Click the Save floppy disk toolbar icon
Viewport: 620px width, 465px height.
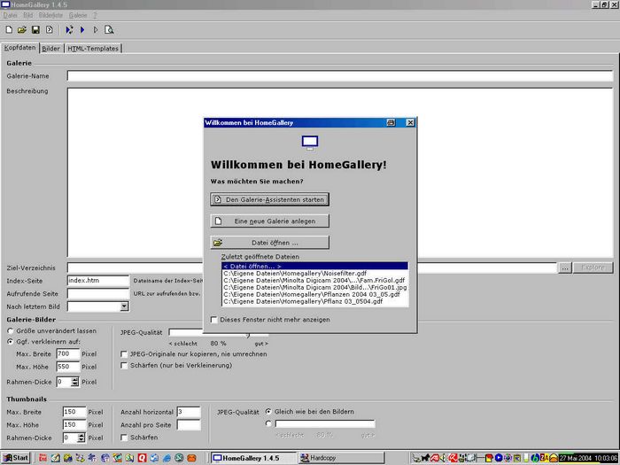tap(35, 29)
